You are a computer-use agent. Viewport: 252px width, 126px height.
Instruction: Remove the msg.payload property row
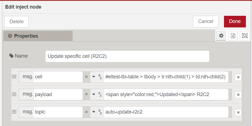tap(238, 95)
